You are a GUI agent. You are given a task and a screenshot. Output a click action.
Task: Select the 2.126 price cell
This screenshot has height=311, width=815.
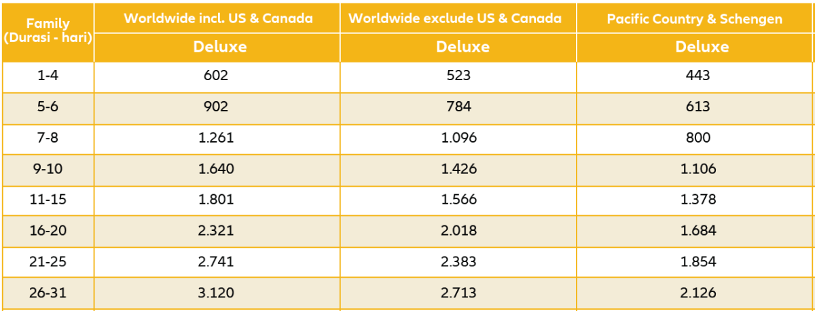click(x=698, y=293)
